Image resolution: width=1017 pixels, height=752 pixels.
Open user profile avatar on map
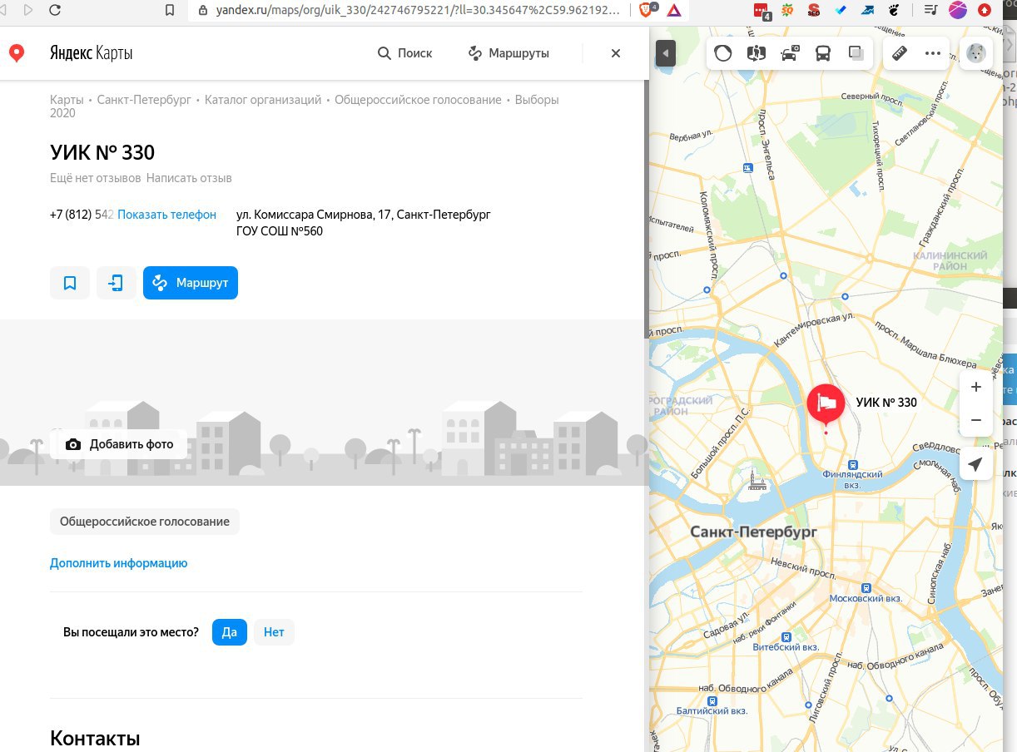click(975, 53)
